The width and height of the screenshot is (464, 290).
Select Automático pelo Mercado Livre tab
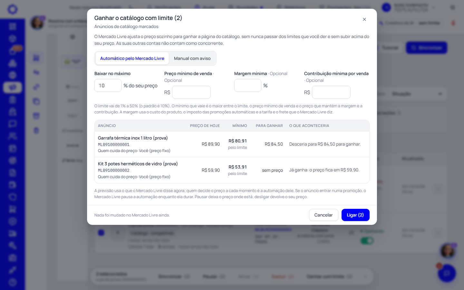[132, 58]
